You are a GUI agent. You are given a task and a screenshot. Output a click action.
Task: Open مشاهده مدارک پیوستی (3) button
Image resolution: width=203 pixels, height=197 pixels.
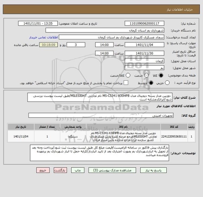pos(112,170)
